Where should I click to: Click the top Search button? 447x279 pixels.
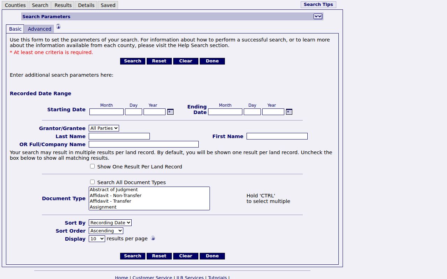point(133,61)
